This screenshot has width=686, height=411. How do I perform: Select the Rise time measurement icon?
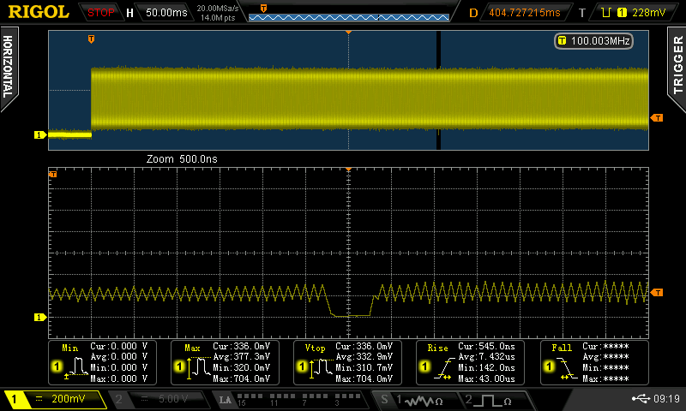[x=446, y=369]
